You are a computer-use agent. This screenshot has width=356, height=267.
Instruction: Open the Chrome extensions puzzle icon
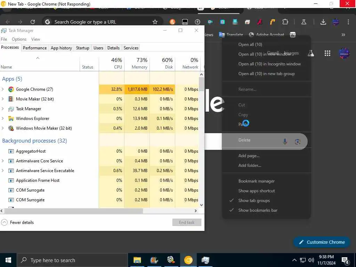click(x=285, y=22)
